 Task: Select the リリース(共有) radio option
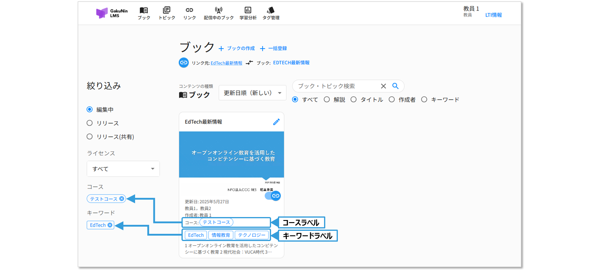(x=90, y=137)
